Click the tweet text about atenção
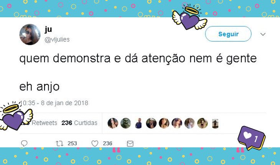This screenshot has height=165, width=280. point(138,58)
